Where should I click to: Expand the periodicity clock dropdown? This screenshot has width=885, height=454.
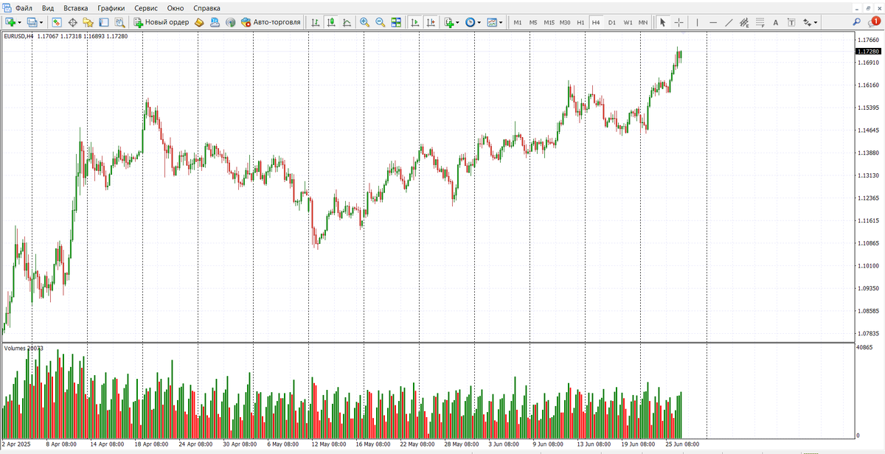(x=479, y=22)
